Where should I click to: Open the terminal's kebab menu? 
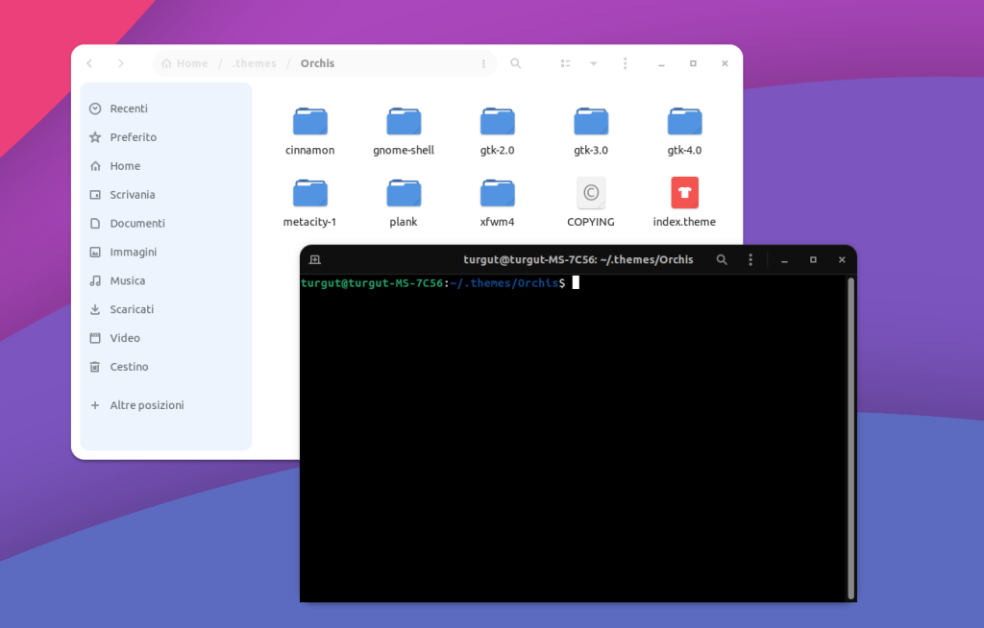pos(750,260)
